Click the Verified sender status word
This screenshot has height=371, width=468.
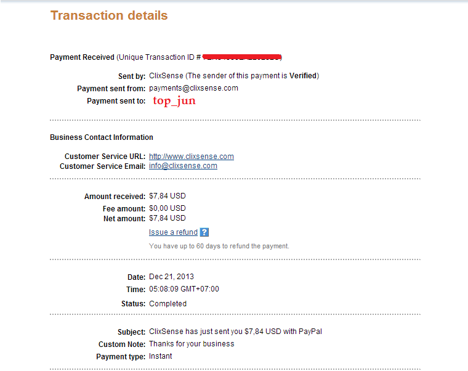[x=302, y=76]
